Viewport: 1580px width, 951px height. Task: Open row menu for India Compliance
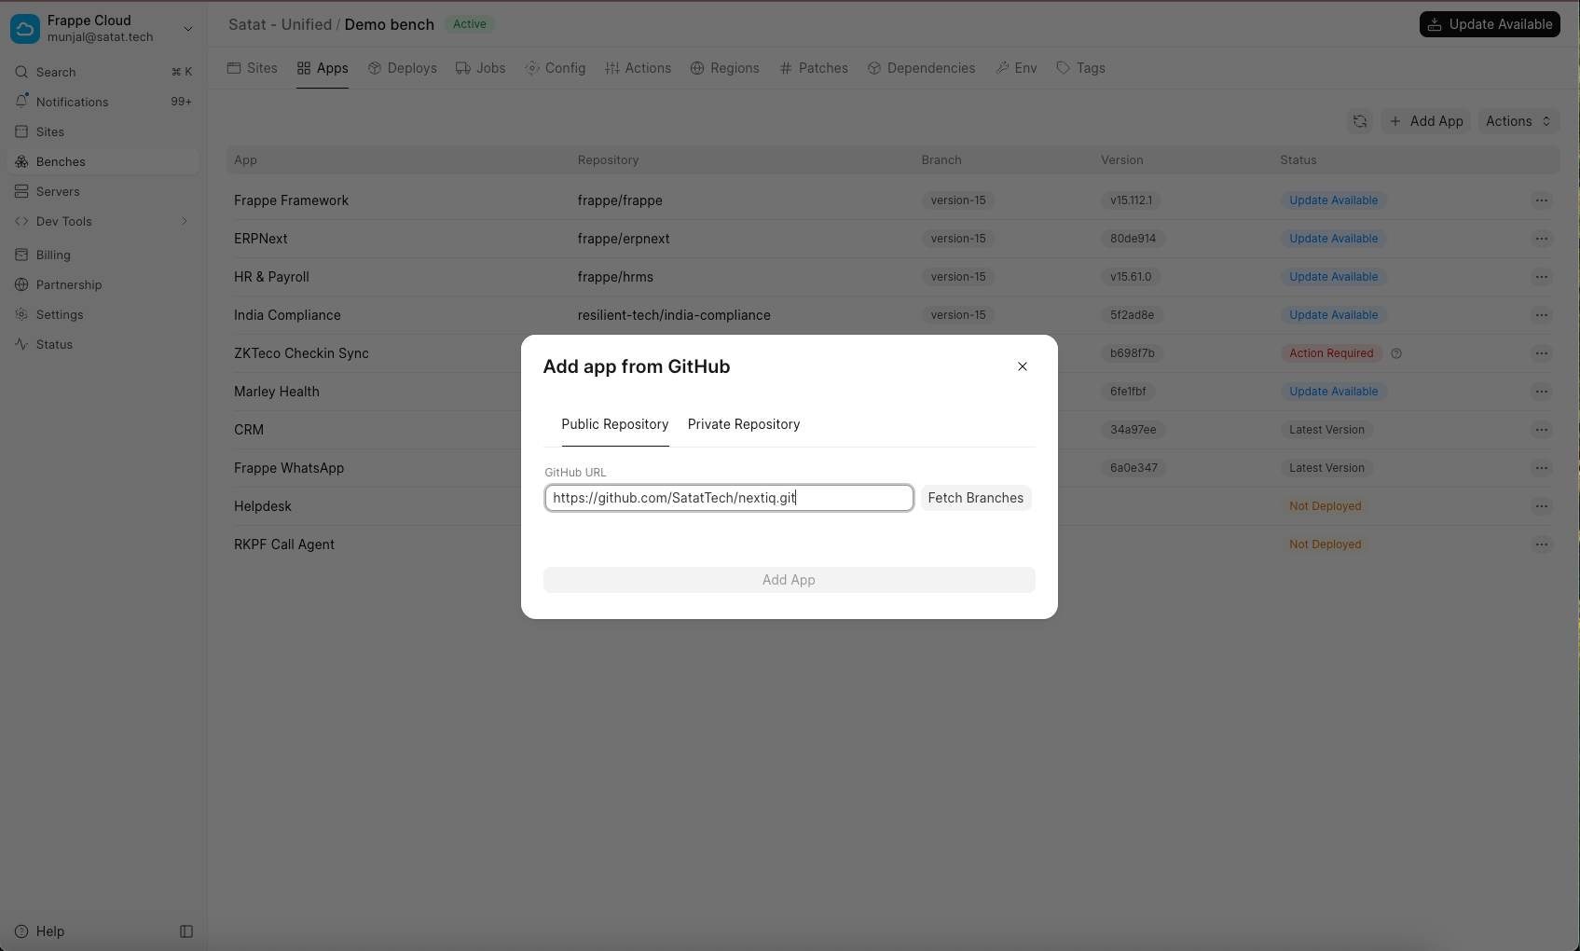(1542, 315)
